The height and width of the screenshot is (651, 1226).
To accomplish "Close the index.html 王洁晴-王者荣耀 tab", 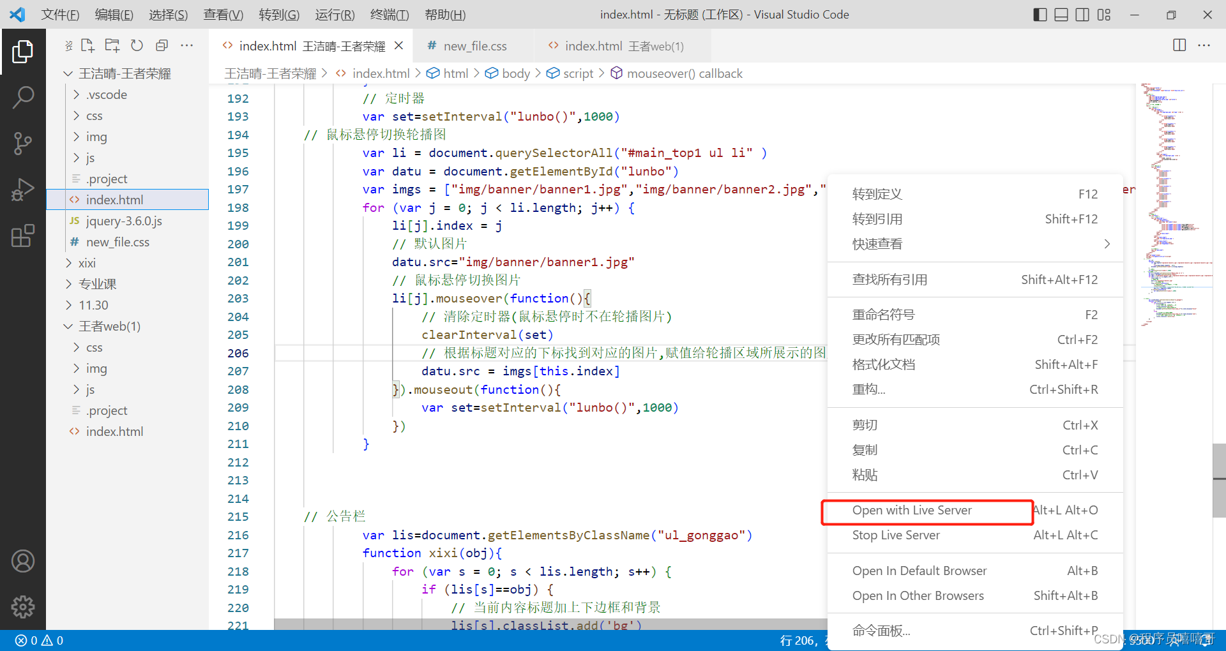I will click(x=398, y=46).
